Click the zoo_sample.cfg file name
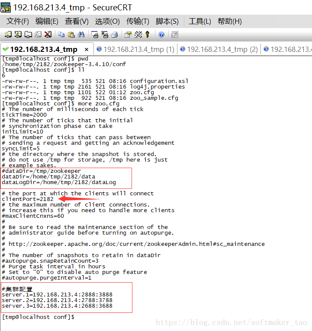Screen dimensions: 312x331 point(154,98)
